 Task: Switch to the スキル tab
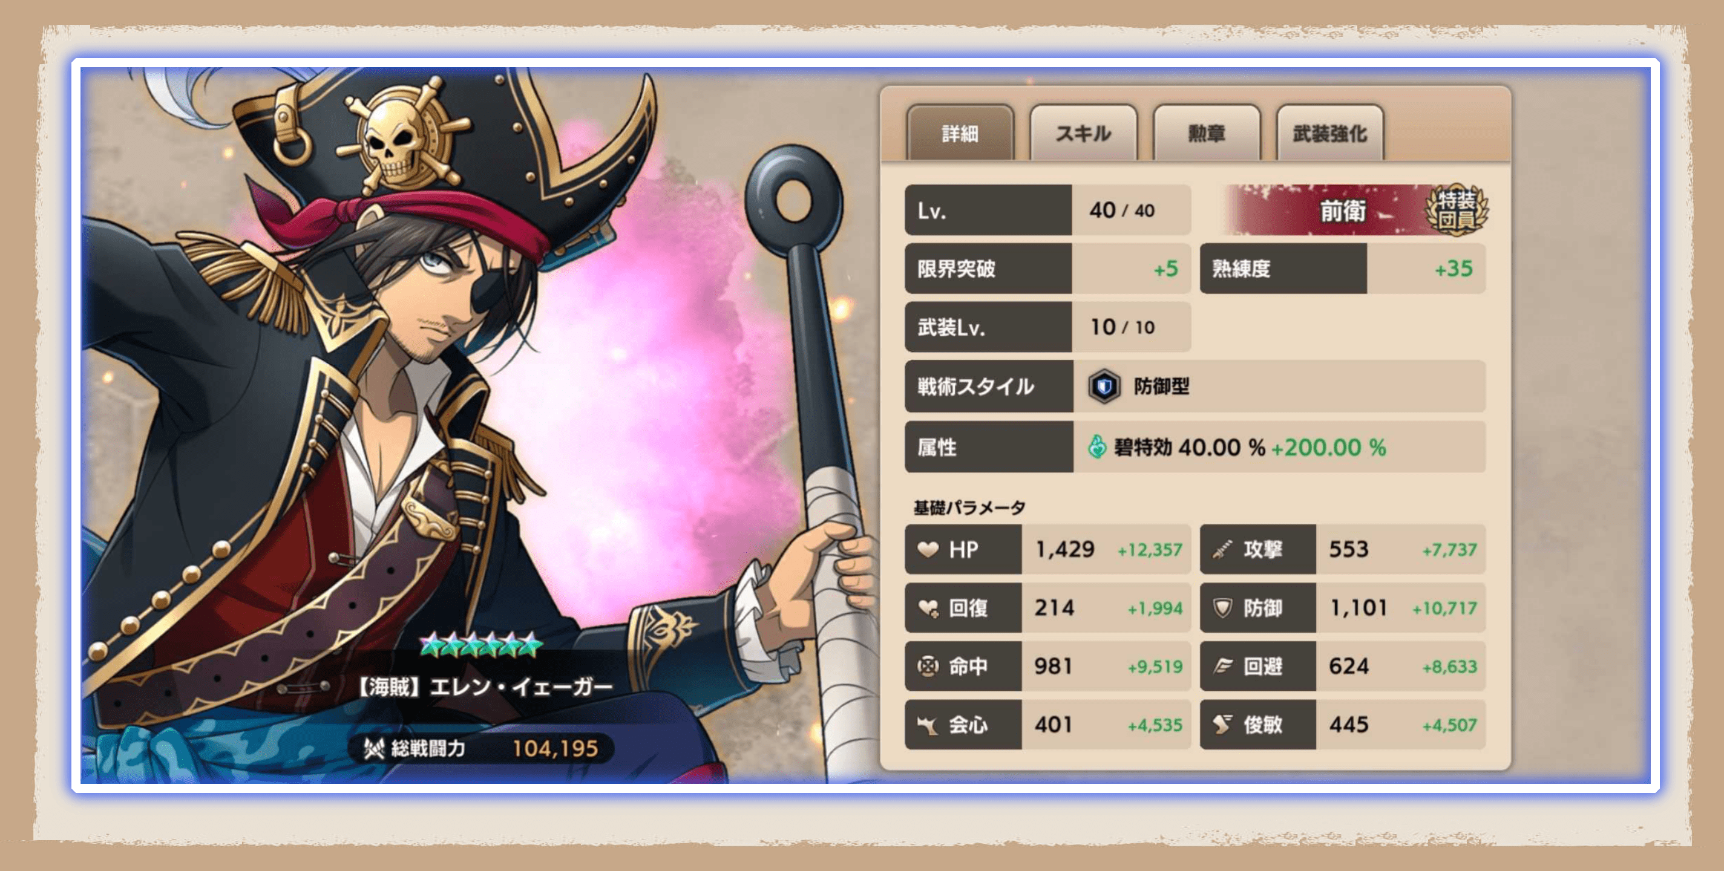tap(1083, 133)
